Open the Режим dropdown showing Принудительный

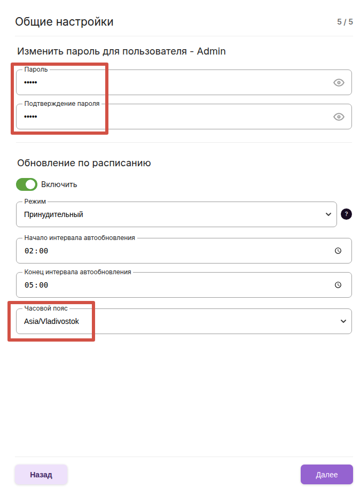coord(171,214)
